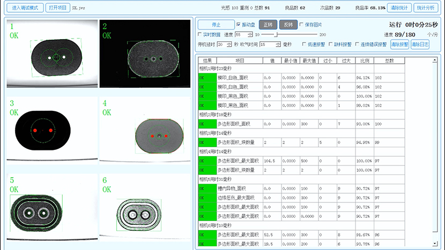Enable the 缺料报警 checkbox
The height and width of the screenshot is (250, 445).
330,44
